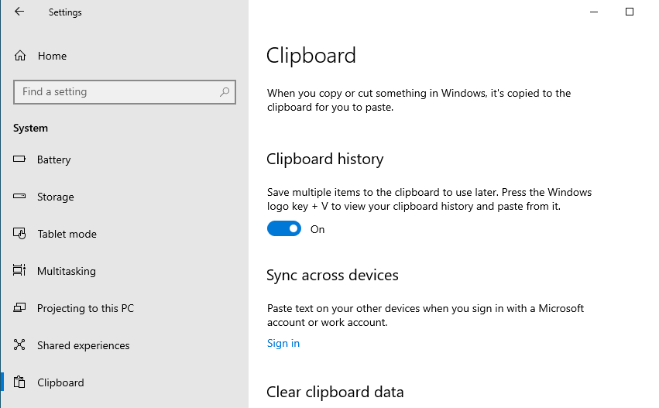Click the Projecting to this PC icon
This screenshot has height=408, width=659.
click(19, 307)
